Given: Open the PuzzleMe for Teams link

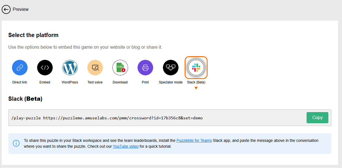Looking at the screenshot, I should pyautogui.click(x=194, y=140).
